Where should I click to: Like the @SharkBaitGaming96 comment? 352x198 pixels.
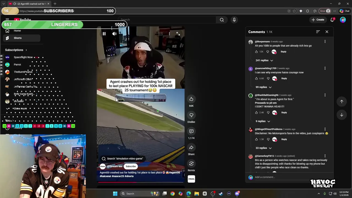point(257,112)
